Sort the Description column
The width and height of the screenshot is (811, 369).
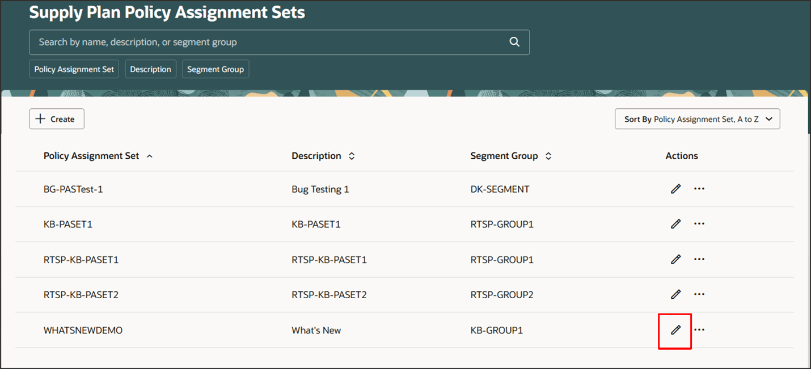pyautogui.click(x=352, y=156)
